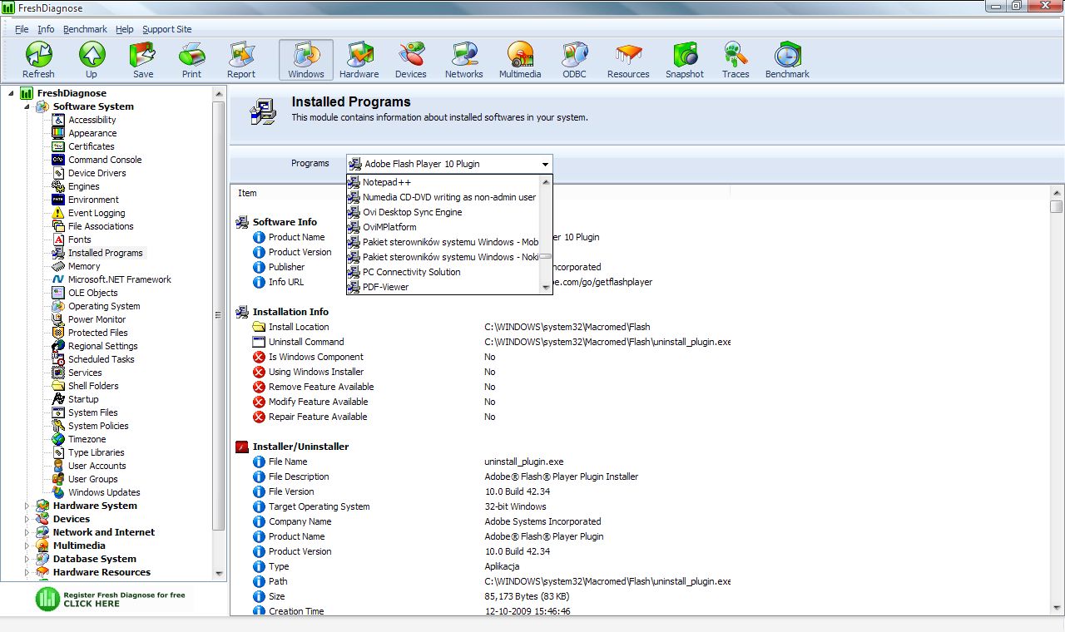Collapse the Software System node
Viewport: 1065px width, 632px height.
coord(27,106)
